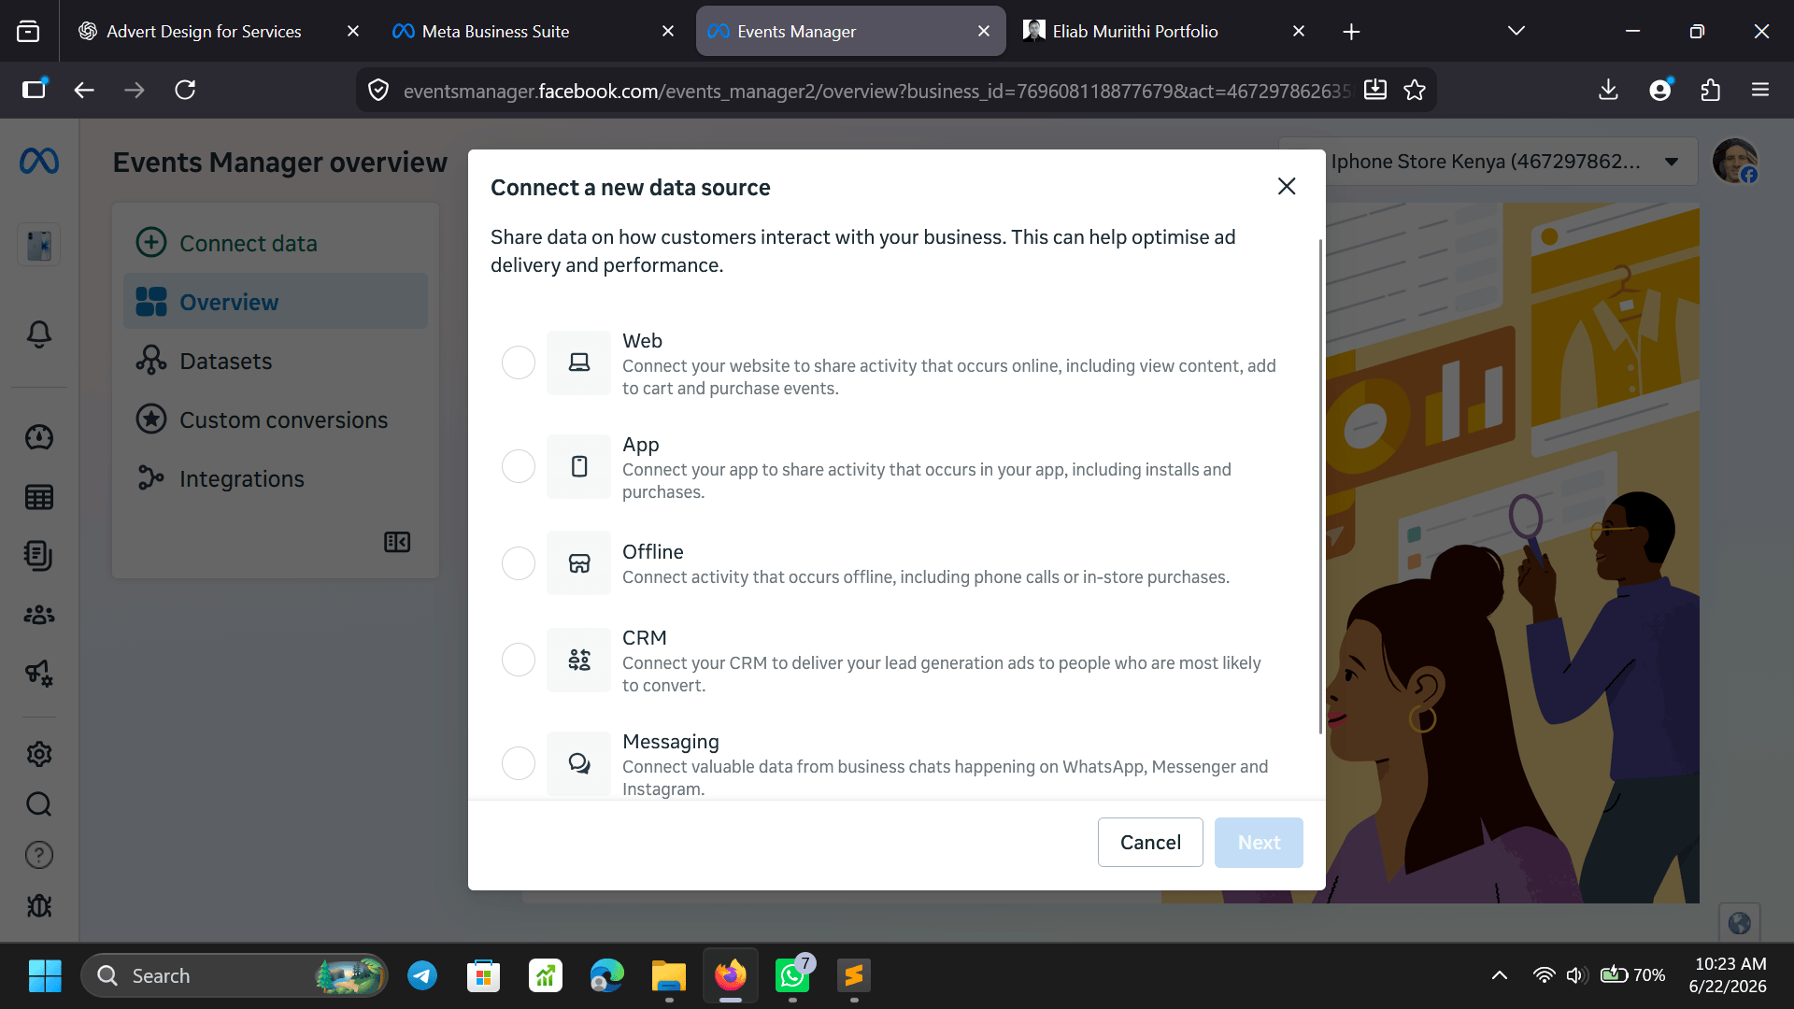
Task: Click the search magnifier icon in sidebar
Action: [39, 804]
